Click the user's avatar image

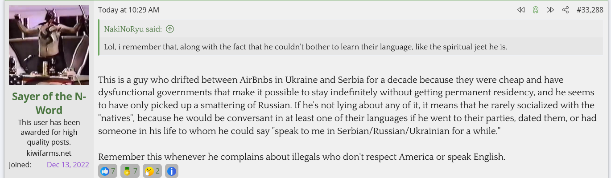point(49,45)
